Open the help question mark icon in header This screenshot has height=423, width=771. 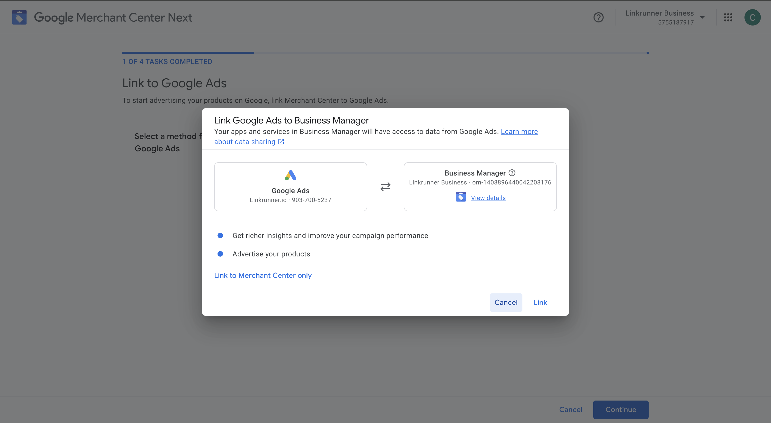coord(598,17)
